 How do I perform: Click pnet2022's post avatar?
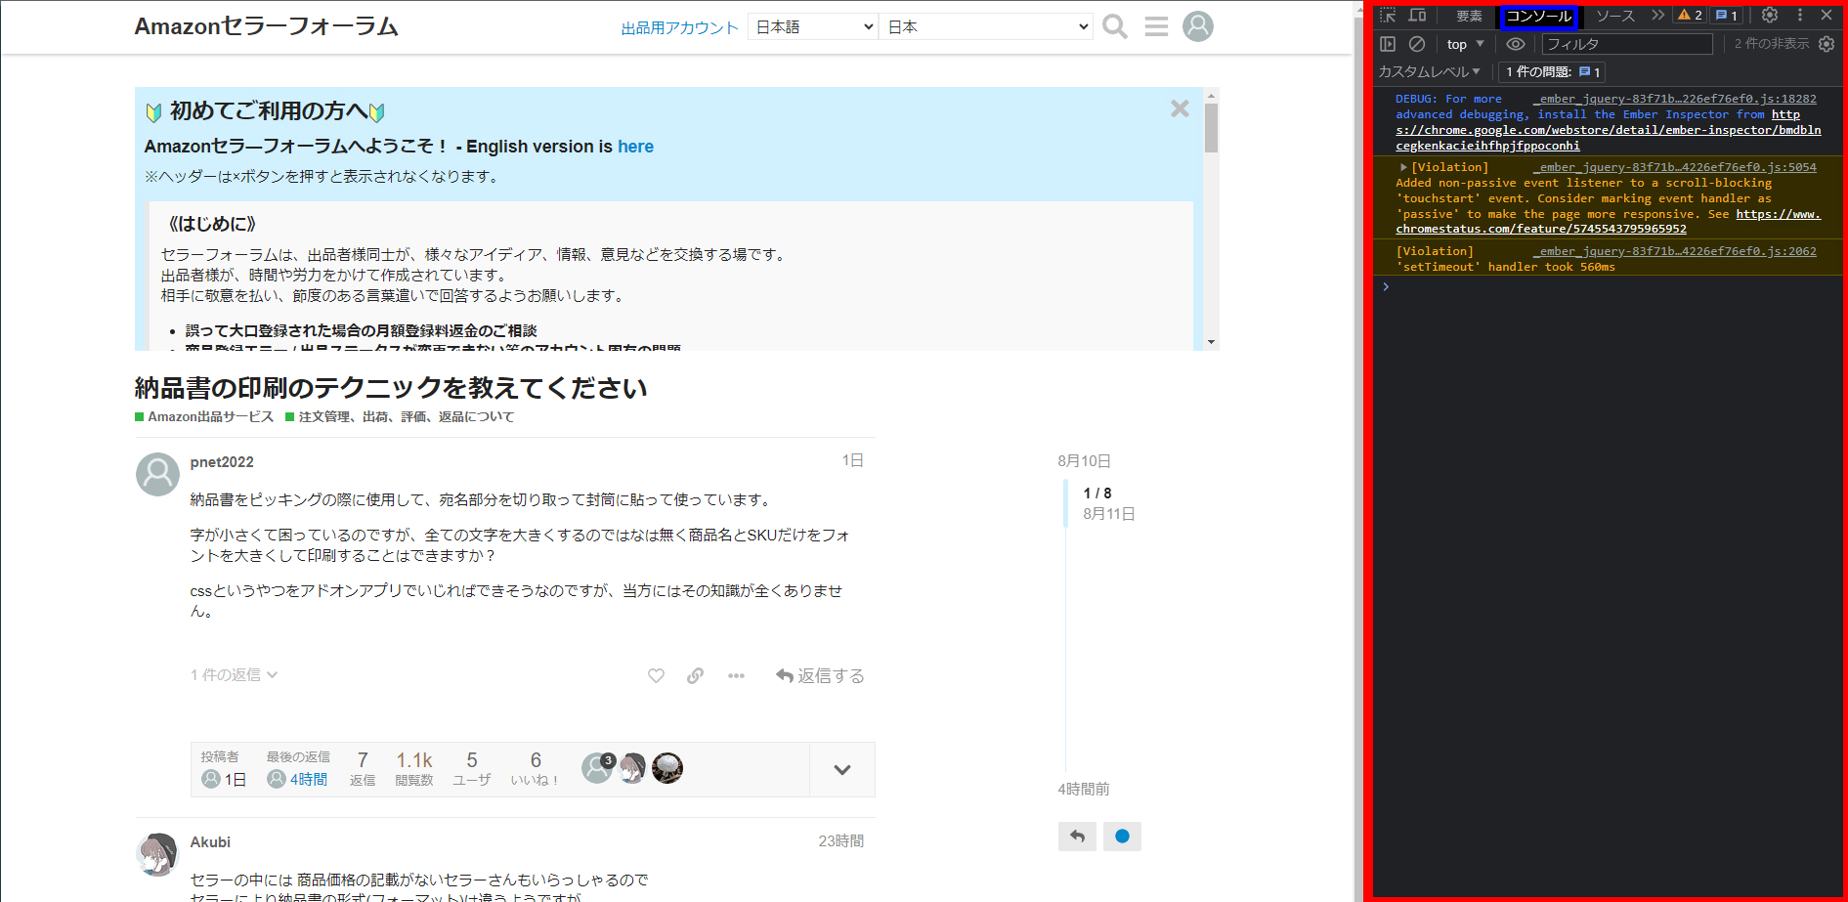(157, 474)
